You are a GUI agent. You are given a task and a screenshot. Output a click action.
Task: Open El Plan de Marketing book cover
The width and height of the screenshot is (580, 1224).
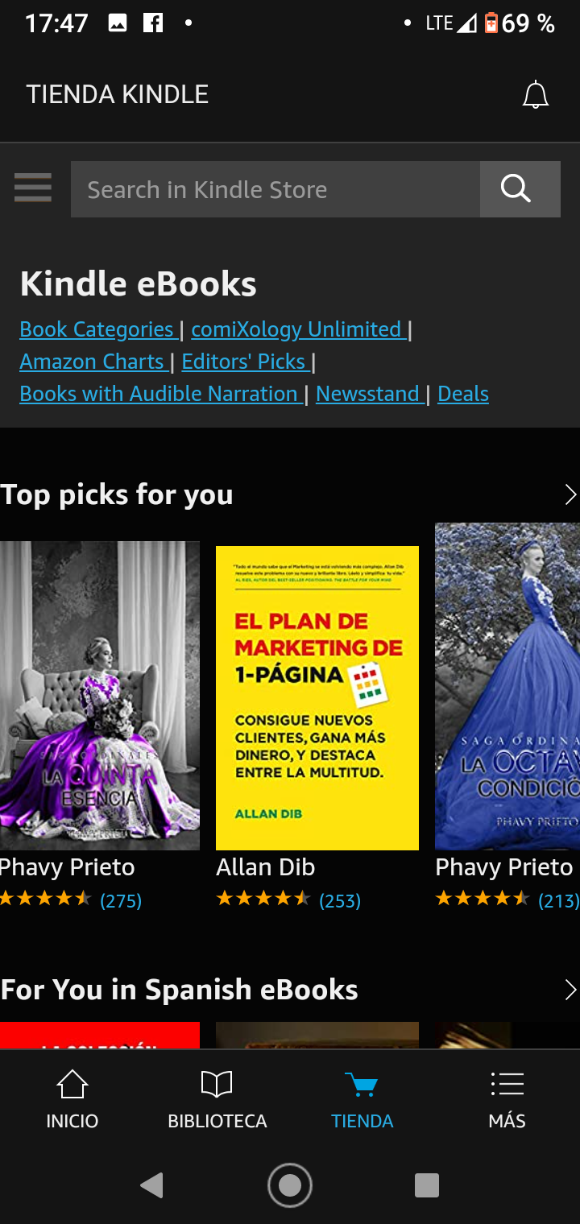317,698
